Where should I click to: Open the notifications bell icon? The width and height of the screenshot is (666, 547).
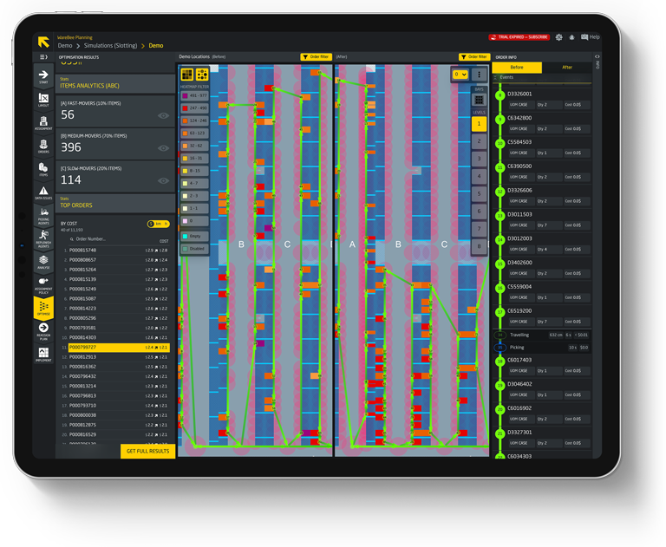[571, 37]
